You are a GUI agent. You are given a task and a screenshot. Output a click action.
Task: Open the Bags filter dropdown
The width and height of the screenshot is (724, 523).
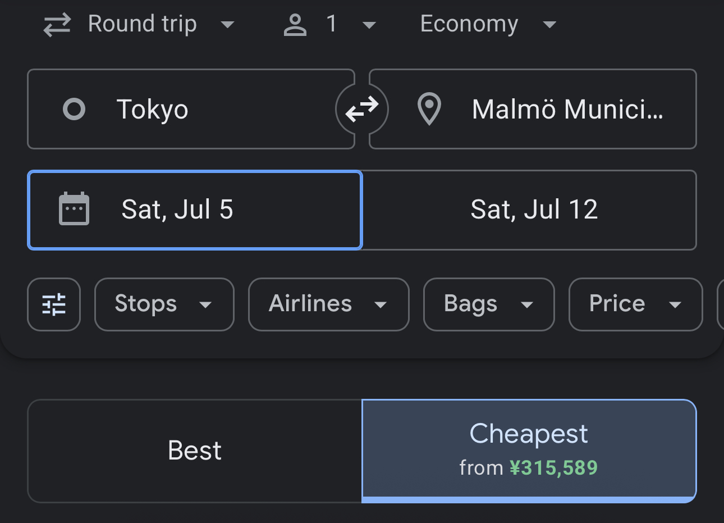489,304
